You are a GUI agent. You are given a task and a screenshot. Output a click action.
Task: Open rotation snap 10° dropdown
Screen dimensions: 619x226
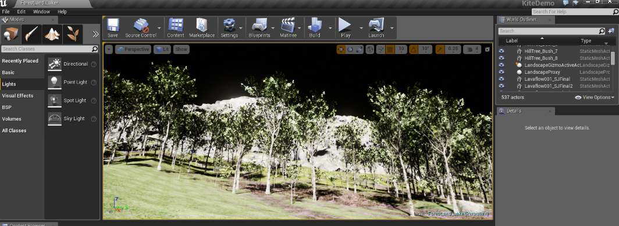coord(425,49)
